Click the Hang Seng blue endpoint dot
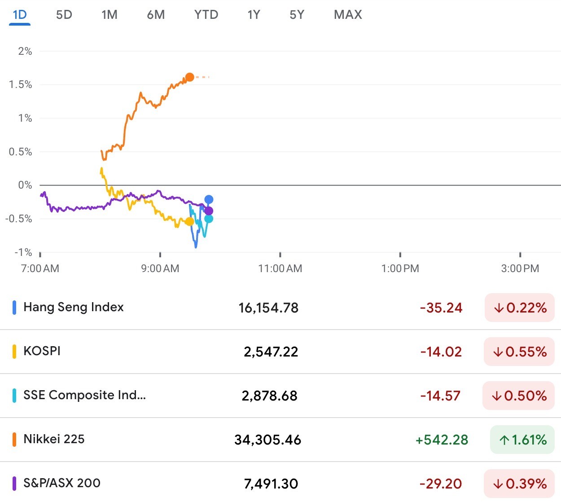The width and height of the screenshot is (561, 502). (209, 199)
